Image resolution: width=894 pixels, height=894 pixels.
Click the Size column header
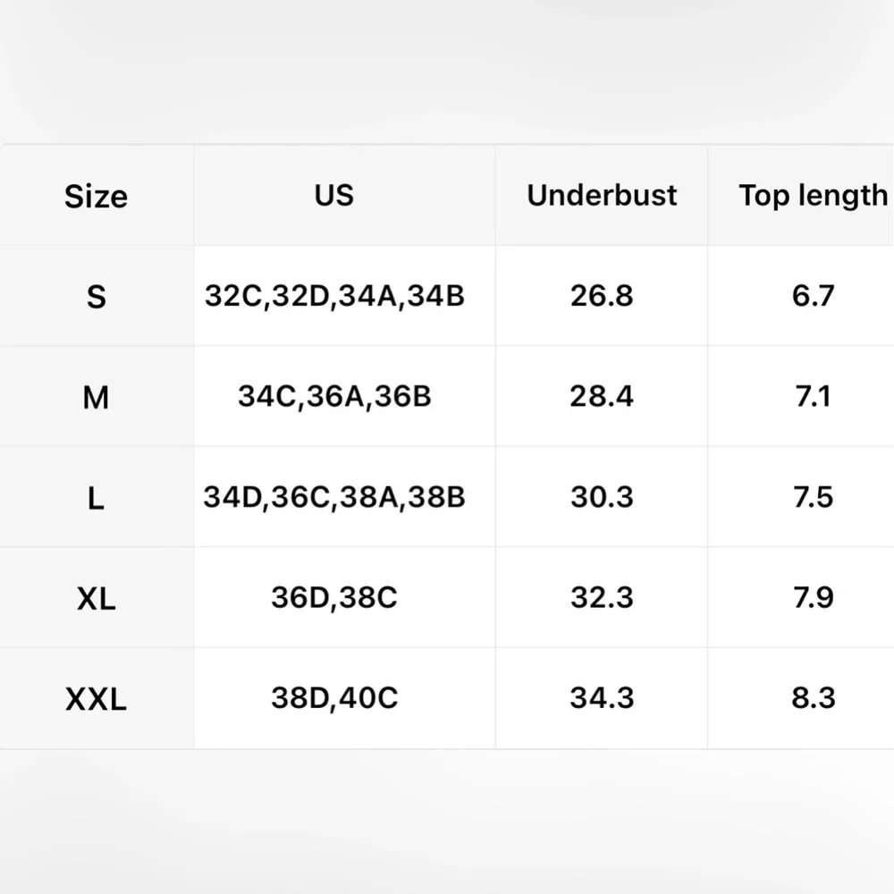pyautogui.click(x=96, y=197)
